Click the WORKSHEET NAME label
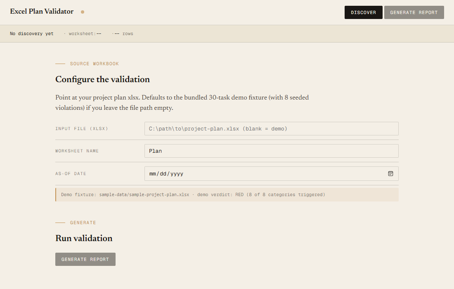This screenshot has height=289, width=454. pyautogui.click(x=77, y=151)
